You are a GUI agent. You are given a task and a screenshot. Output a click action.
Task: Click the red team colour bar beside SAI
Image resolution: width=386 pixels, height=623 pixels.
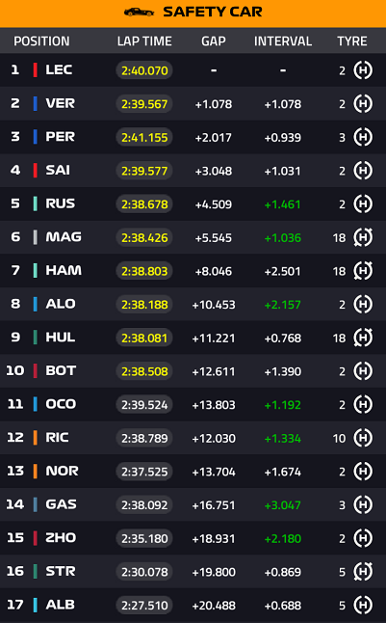(36, 171)
